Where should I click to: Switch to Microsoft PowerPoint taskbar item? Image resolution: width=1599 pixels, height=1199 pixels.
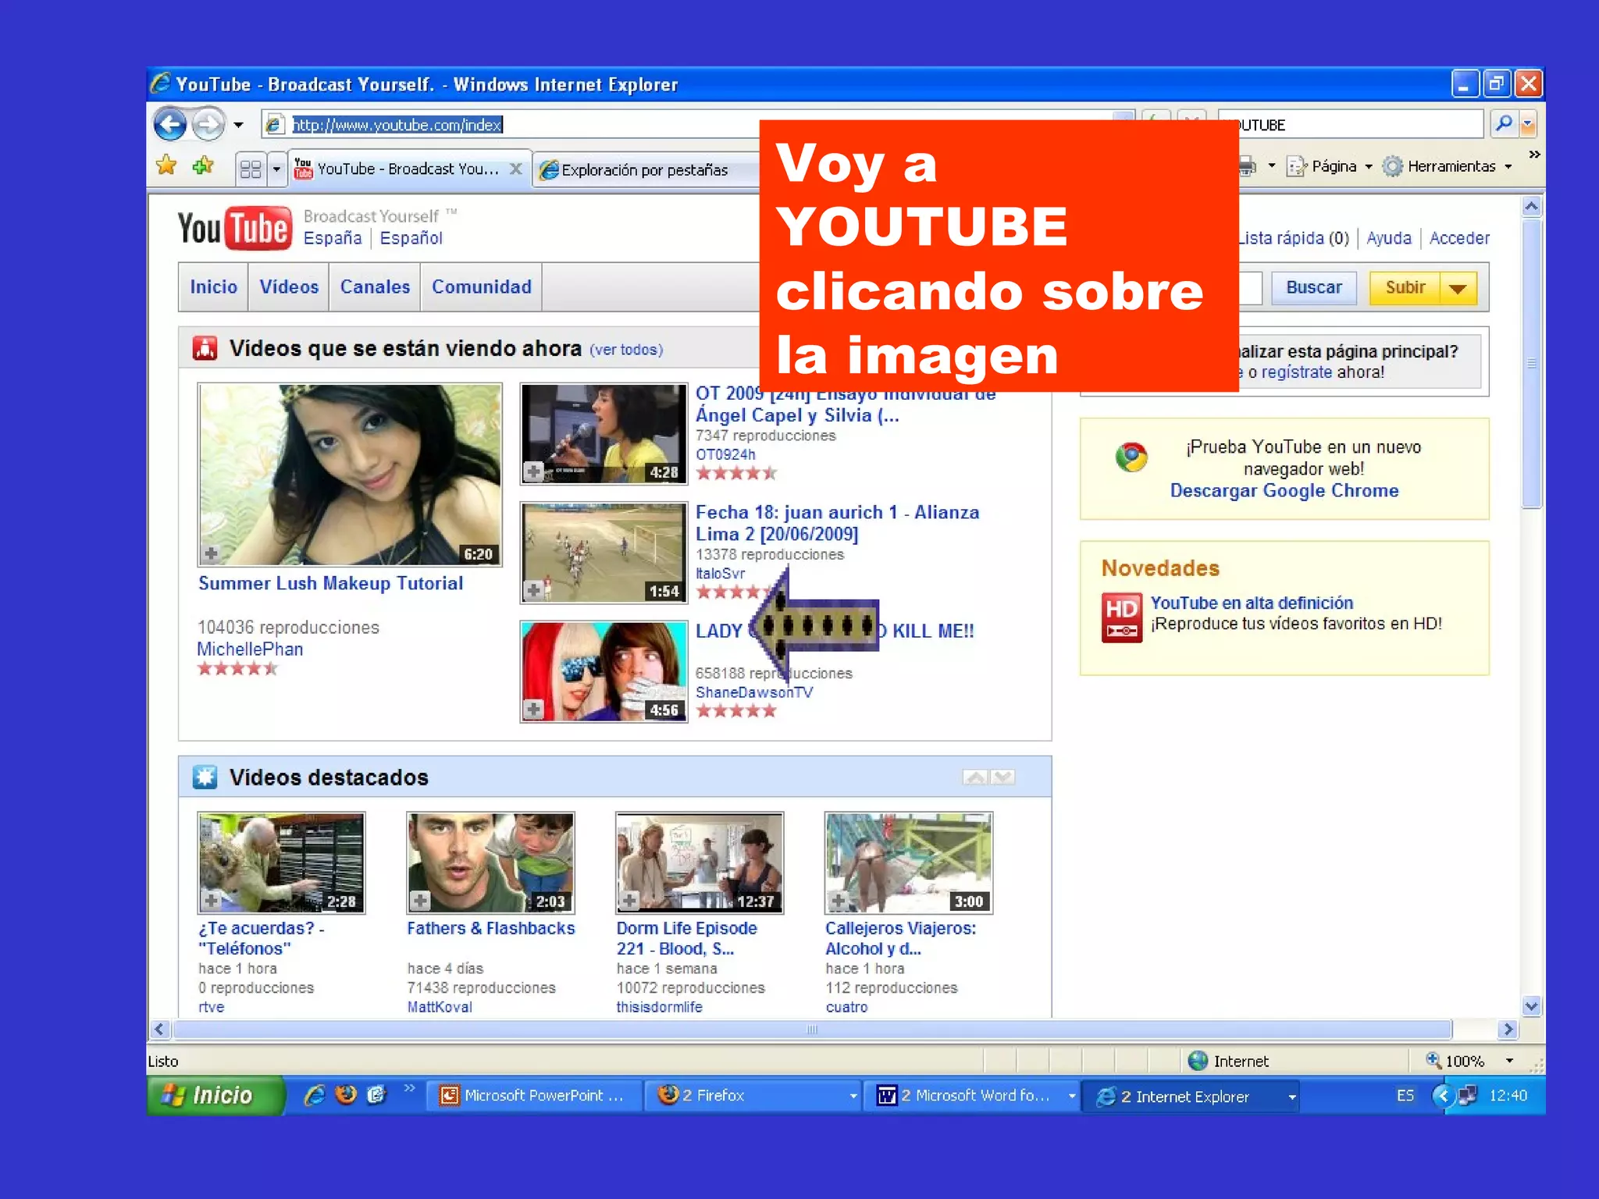[x=535, y=1095]
